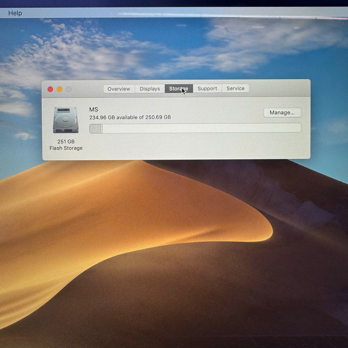
Task: Minimize the window with the yellow button
Action: 59,89
